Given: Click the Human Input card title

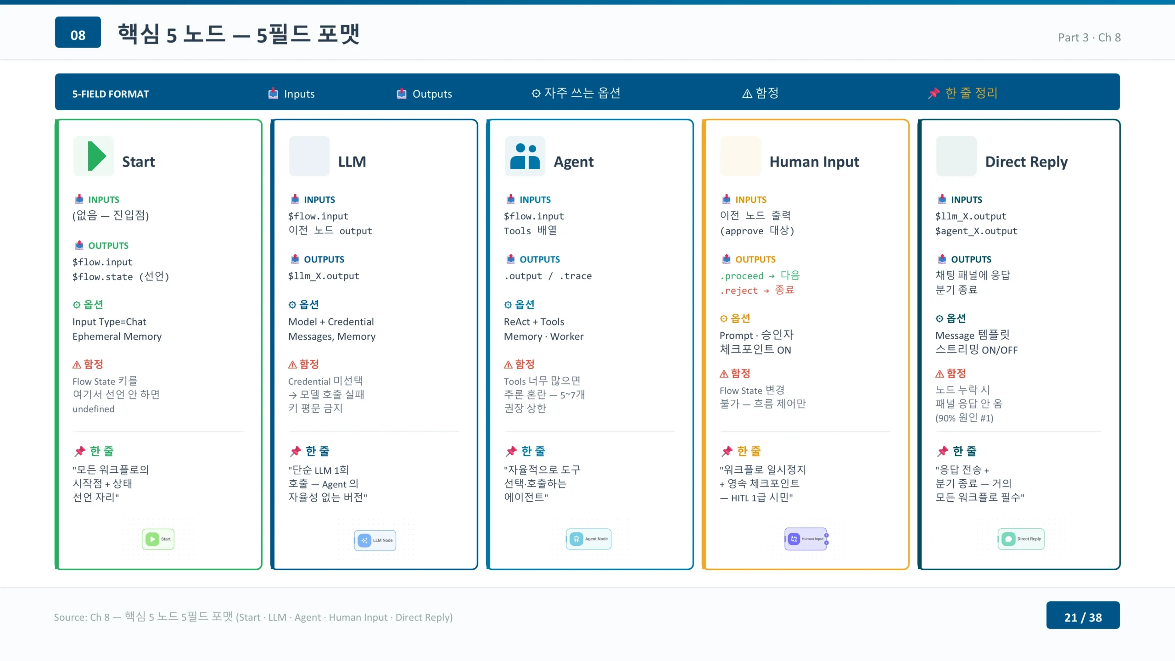Looking at the screenshot, I should [814, 162].
